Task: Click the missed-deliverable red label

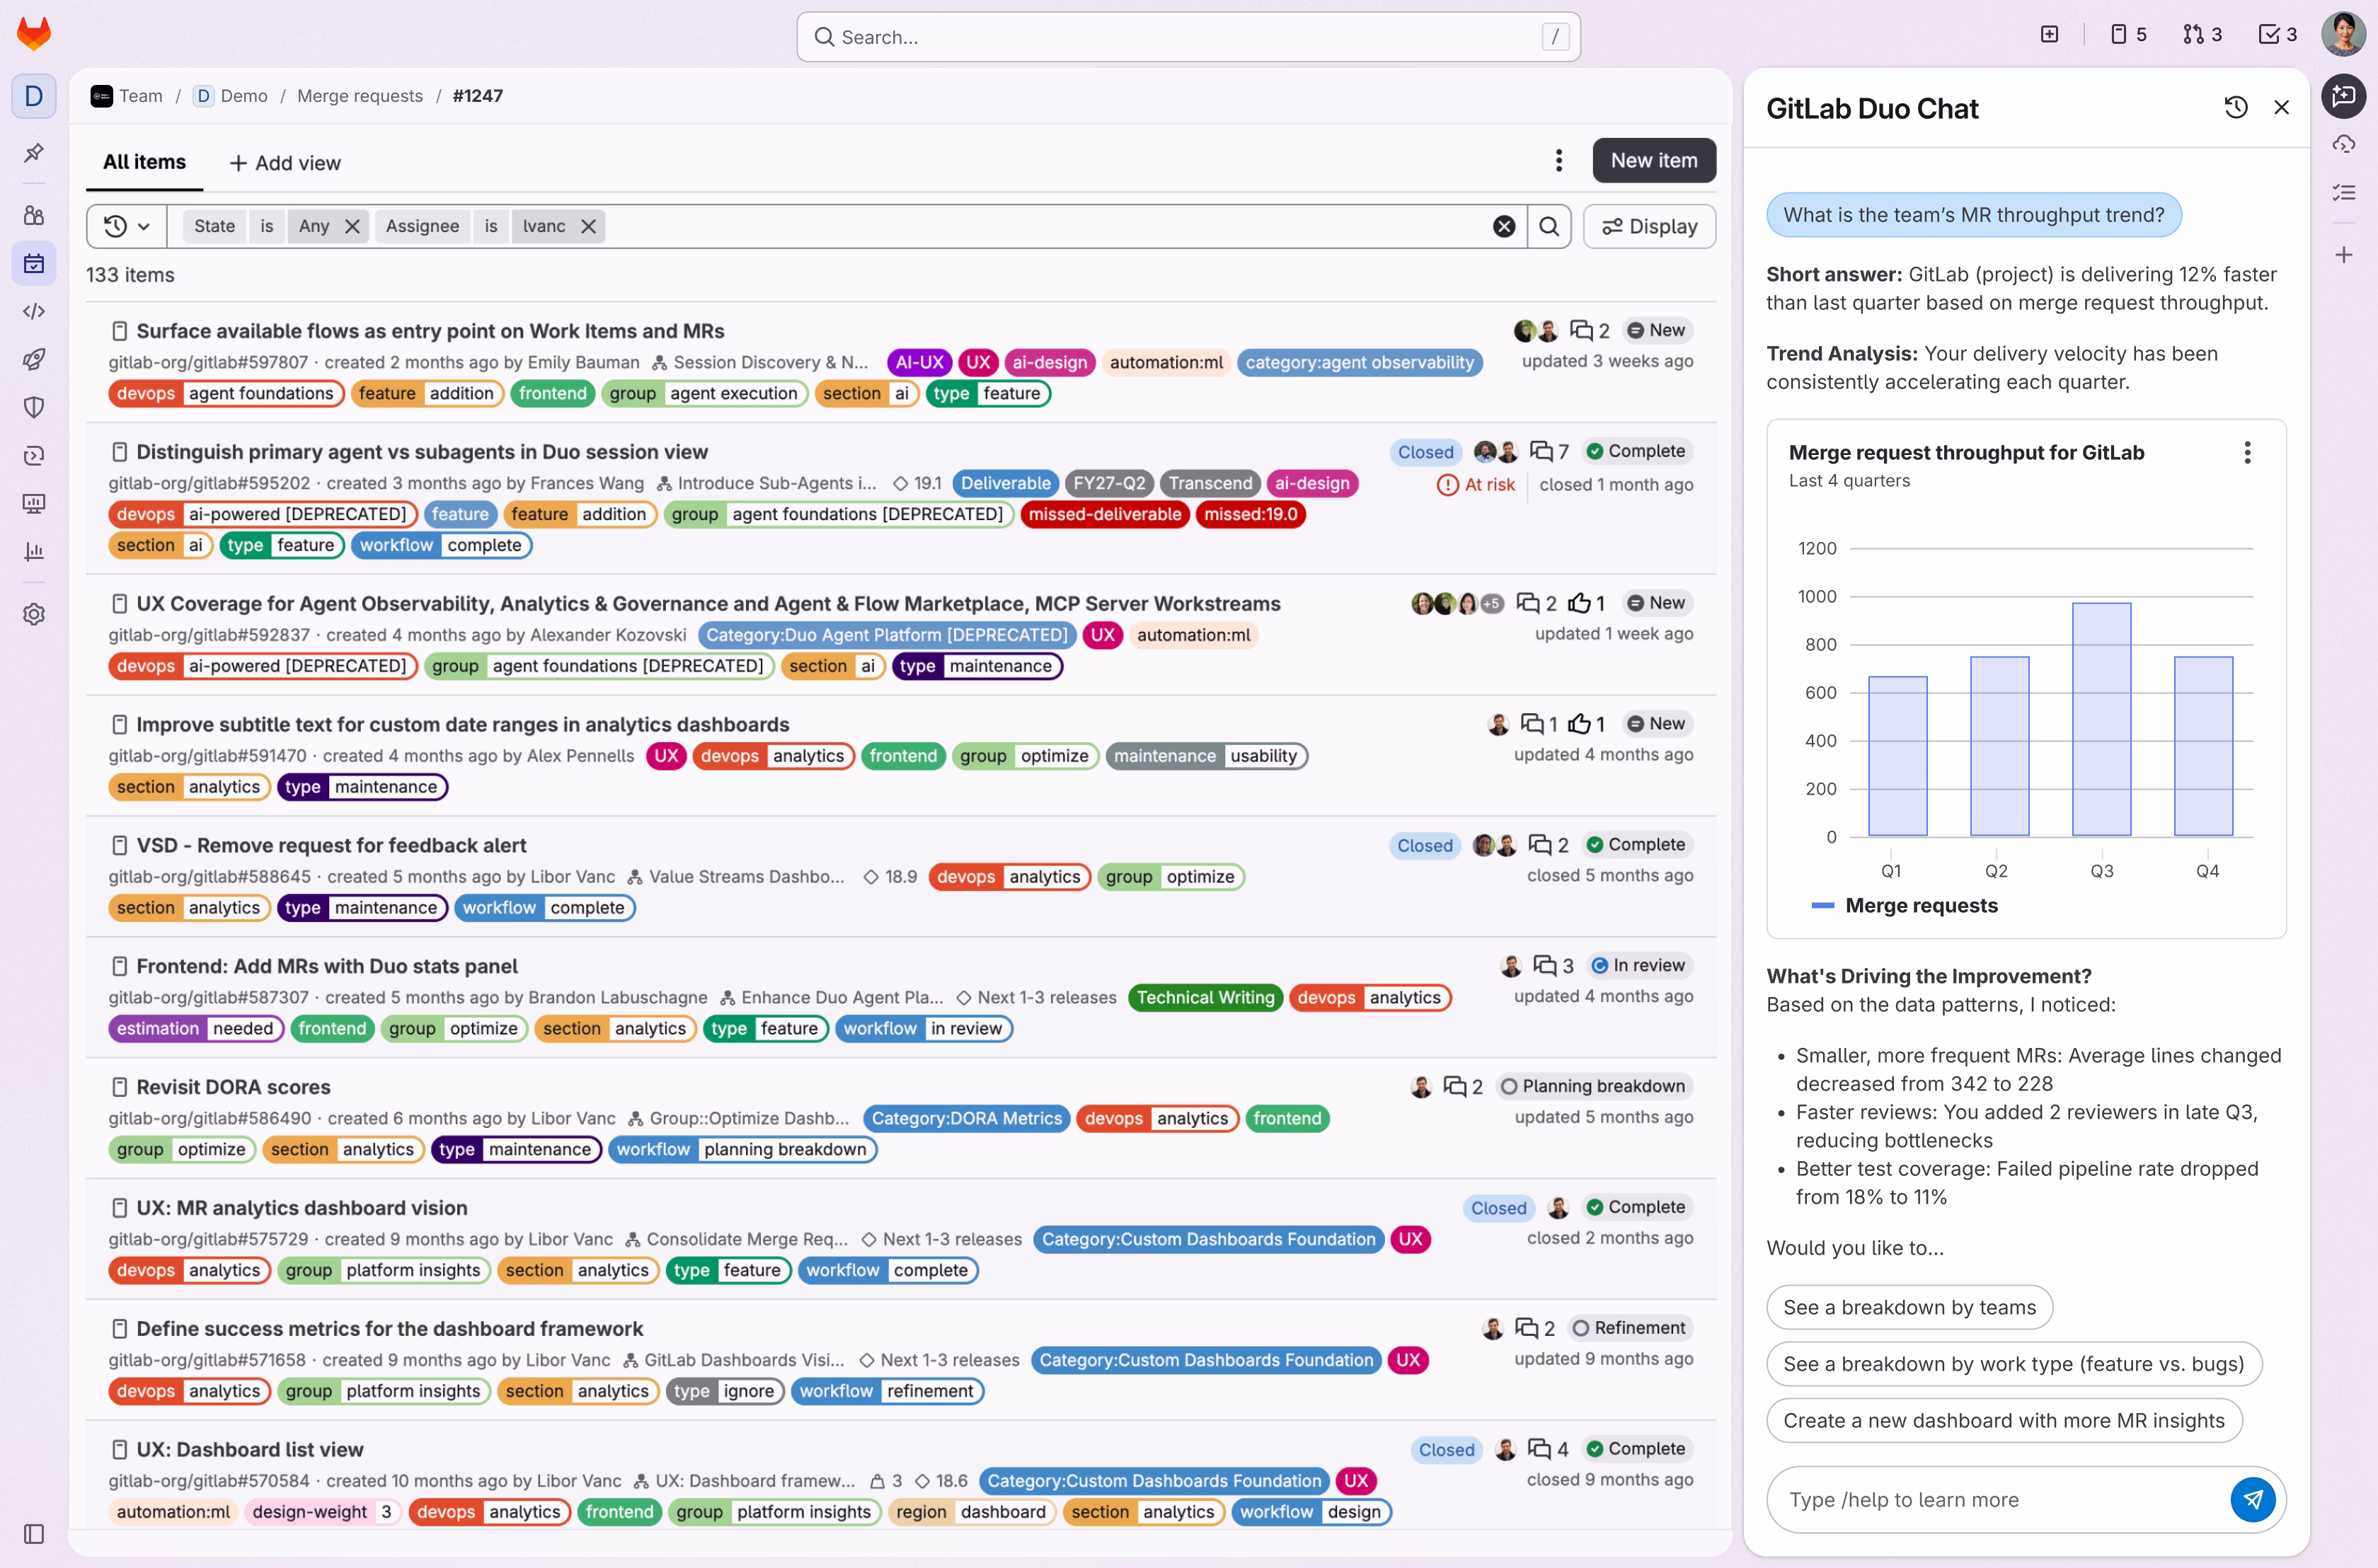Action: point(1105,514)
